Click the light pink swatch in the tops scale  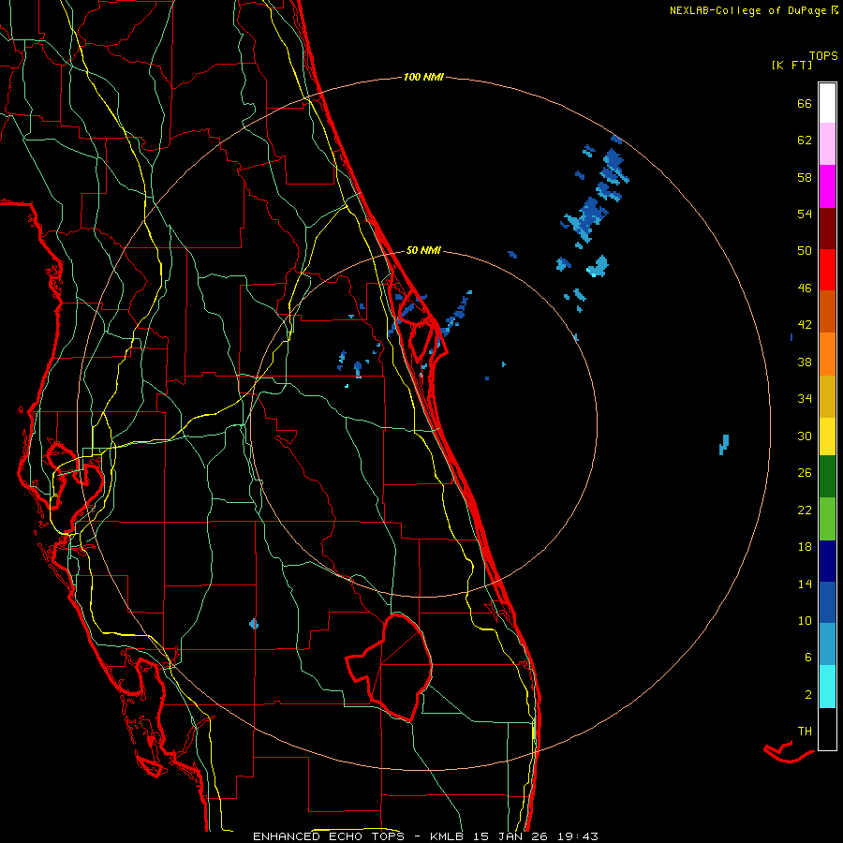point(827,143)
